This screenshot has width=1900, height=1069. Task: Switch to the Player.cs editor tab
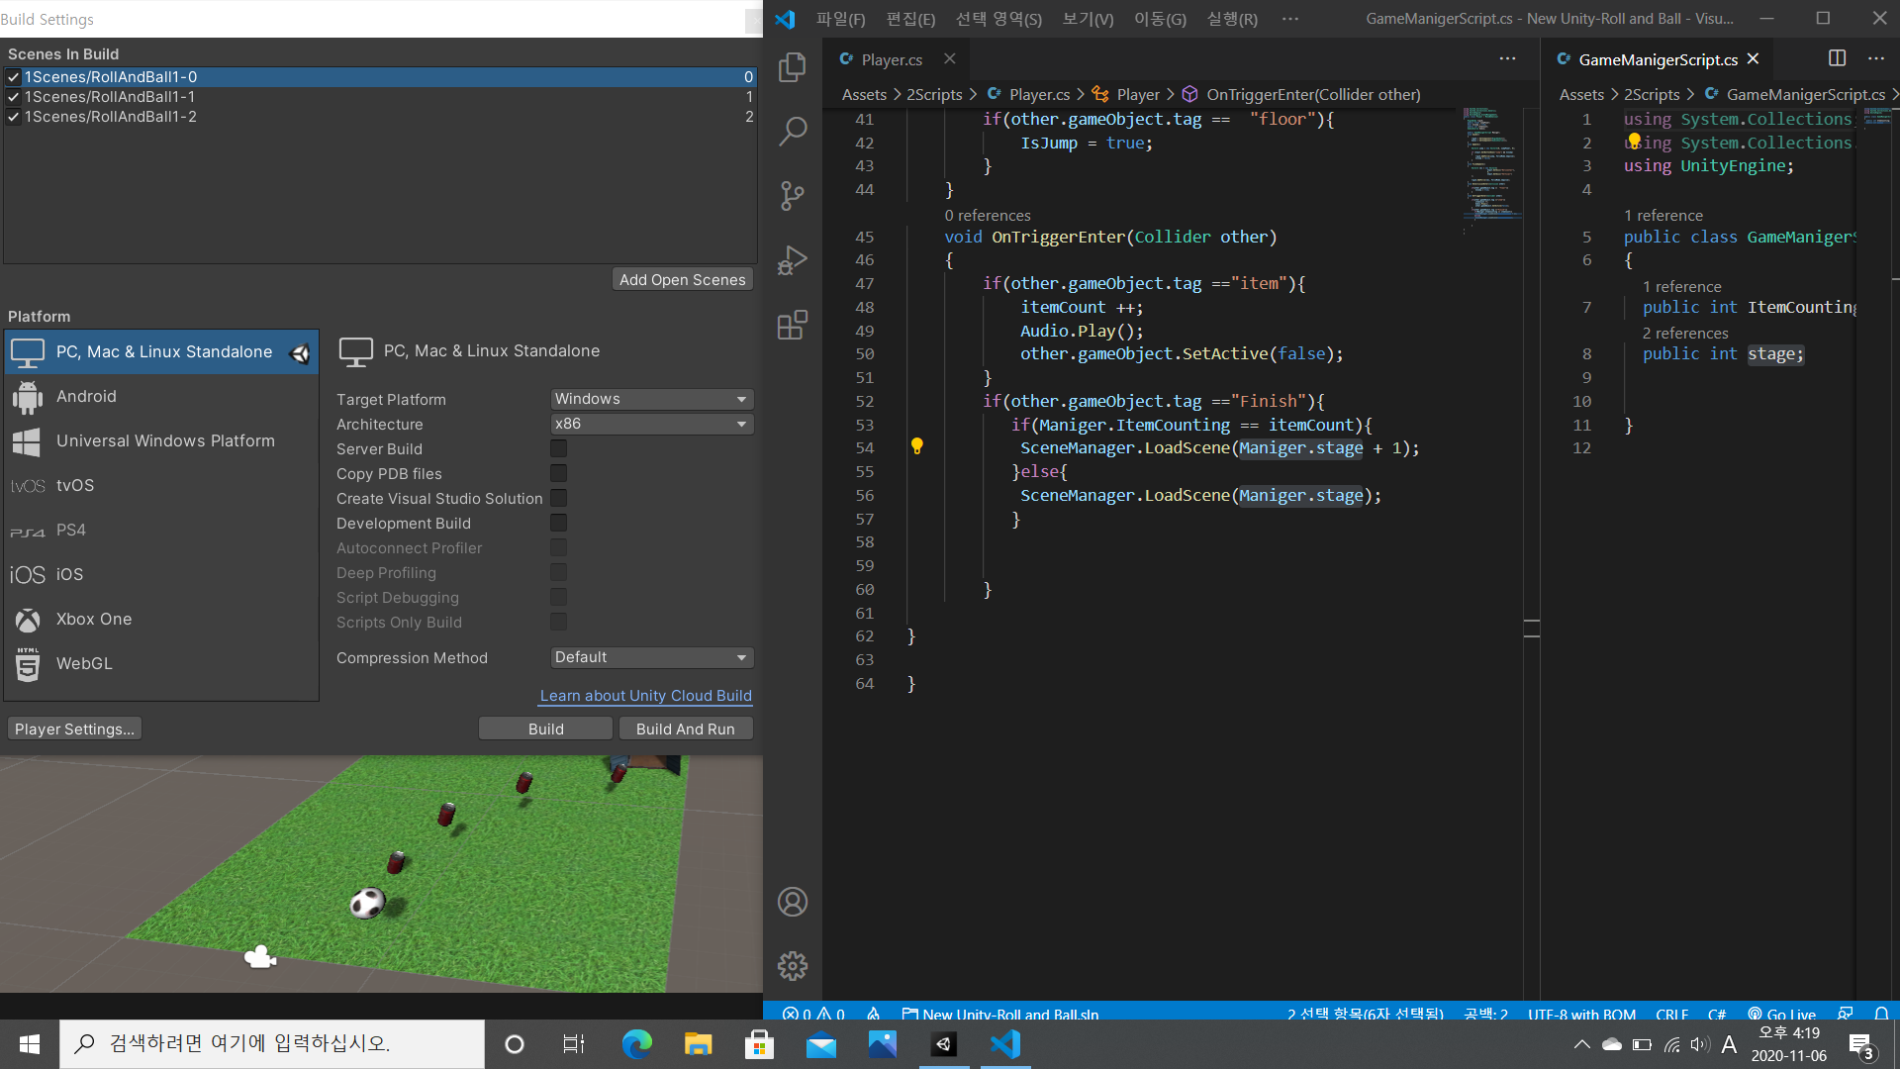click(x=891, y=59)
